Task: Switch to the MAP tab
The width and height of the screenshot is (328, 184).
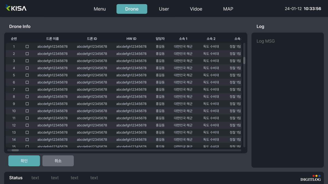Action: pyautogui.click(x=228, y=9)
